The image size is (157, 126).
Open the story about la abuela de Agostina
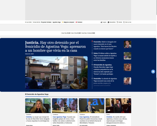tap(105, 82)
